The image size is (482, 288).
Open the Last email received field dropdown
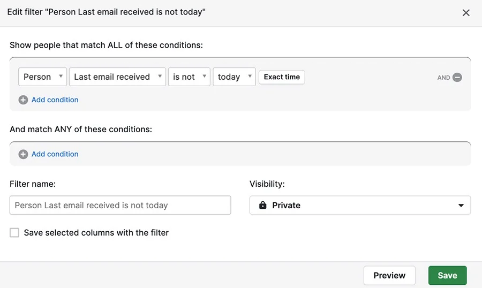coord(117,77)
